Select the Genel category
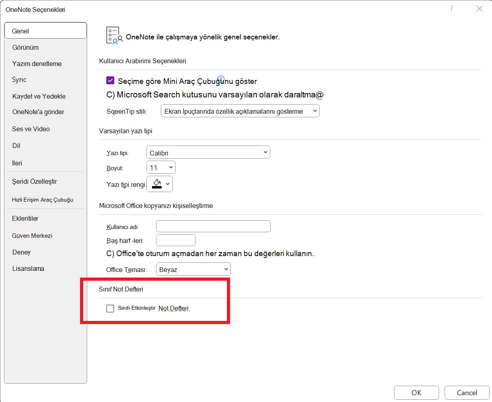The image size is (492, 402). coord(45,31)
